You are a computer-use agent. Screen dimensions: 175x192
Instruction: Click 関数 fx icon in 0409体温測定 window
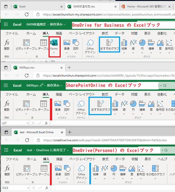click(7, 43)
